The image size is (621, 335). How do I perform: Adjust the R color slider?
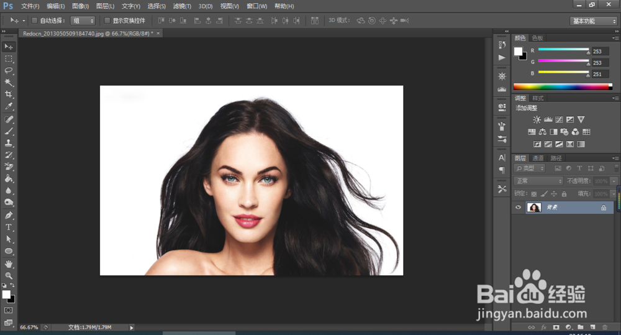[564, 50]
